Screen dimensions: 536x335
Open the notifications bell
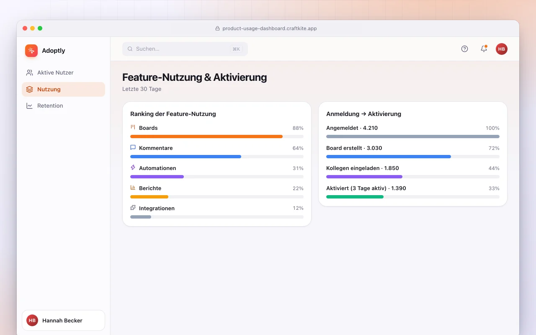coord(484,49)
